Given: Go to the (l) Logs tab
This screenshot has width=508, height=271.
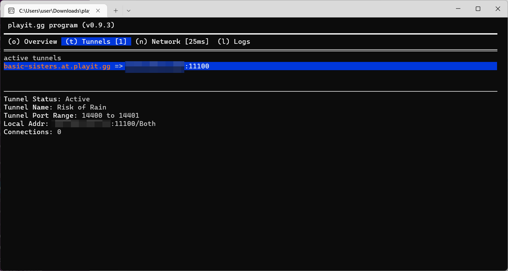Looking at the screenshot, I should coord(234,41).
